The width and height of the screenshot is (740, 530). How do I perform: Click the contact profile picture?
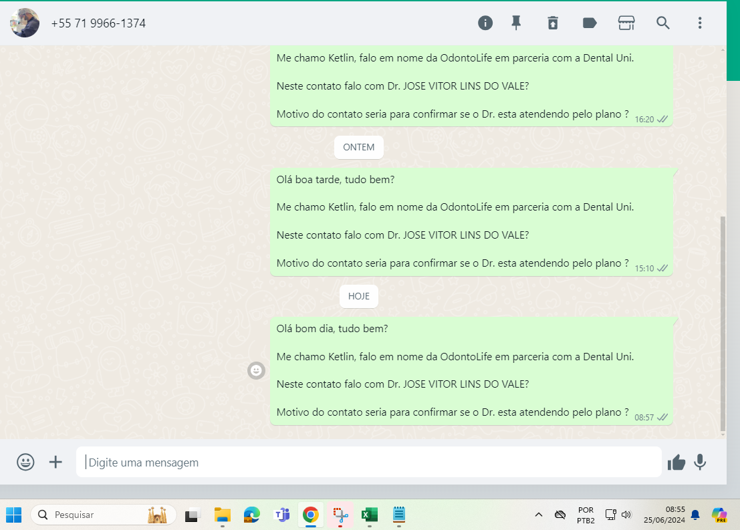click(25, 23)
